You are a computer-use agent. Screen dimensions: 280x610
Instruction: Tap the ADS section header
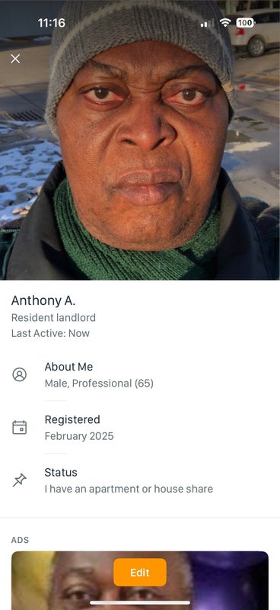point(20,540)
